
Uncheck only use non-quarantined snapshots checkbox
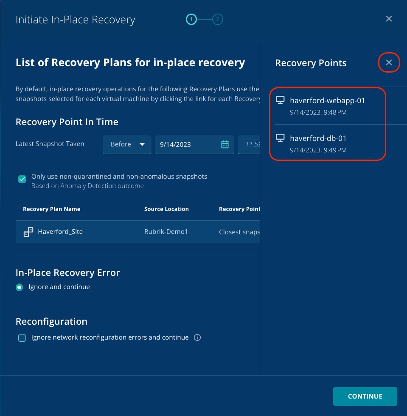(x=22, y=179)
